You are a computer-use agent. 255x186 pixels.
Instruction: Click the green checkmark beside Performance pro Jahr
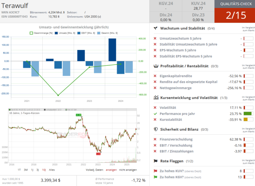(x=155, y=114)
